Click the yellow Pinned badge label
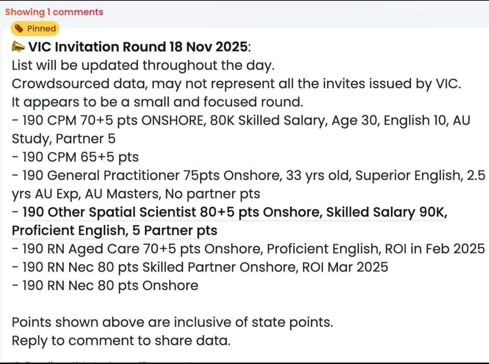The image size is (489, 364). pos(41,29)
